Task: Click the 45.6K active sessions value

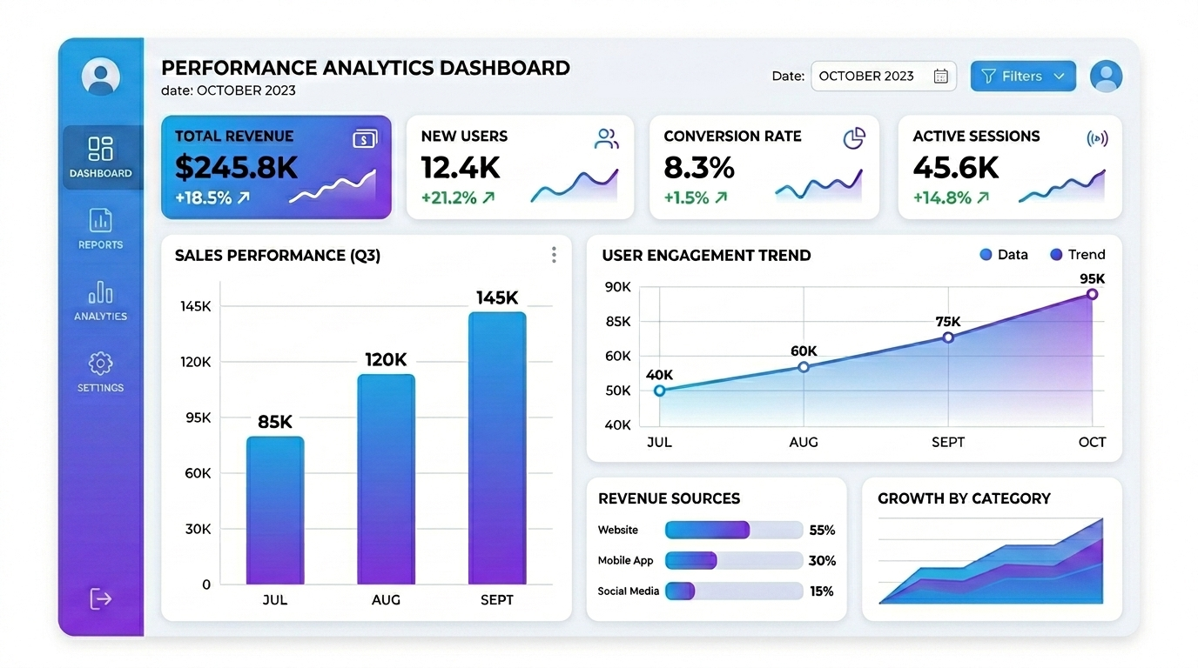Action: tap(956, 167)
